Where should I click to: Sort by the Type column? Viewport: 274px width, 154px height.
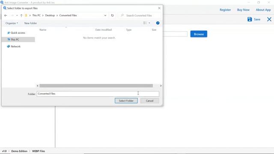tap(129, 30)
